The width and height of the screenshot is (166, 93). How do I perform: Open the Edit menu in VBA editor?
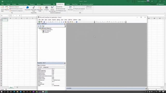pyautogui.click(x=43, y=20)
